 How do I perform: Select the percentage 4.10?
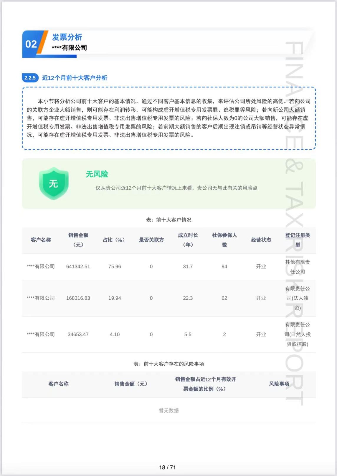click(x=115, y=334)
